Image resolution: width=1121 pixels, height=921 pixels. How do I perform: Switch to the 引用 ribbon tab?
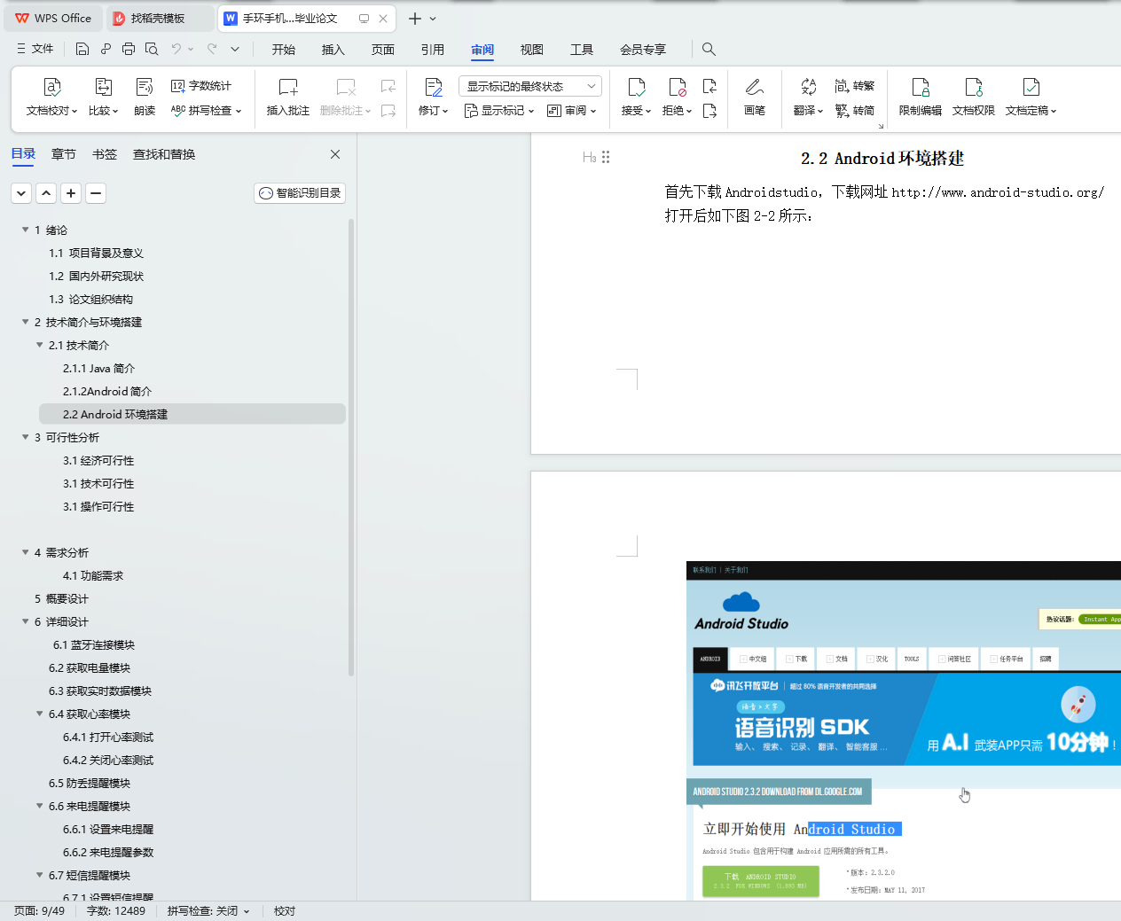click(x=433, y=50)
